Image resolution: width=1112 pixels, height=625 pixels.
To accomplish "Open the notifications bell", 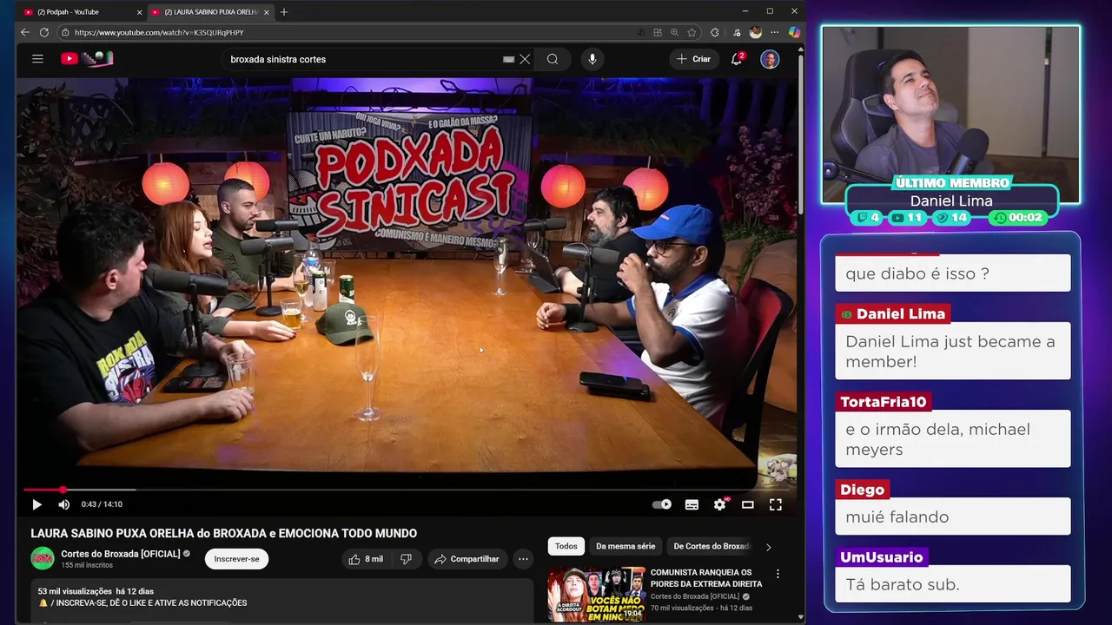I will 737,59.
